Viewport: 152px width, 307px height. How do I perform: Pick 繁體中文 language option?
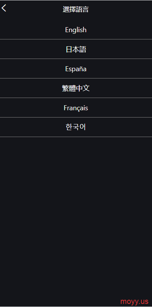point(76,88)
